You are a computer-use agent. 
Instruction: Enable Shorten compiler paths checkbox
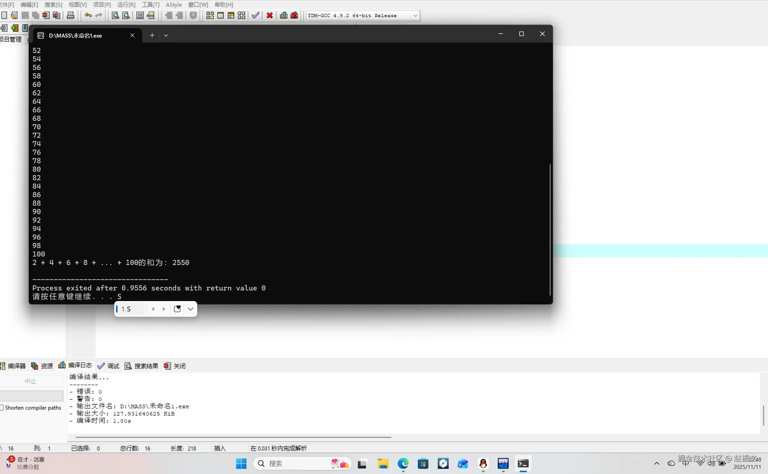pos(2,408)
